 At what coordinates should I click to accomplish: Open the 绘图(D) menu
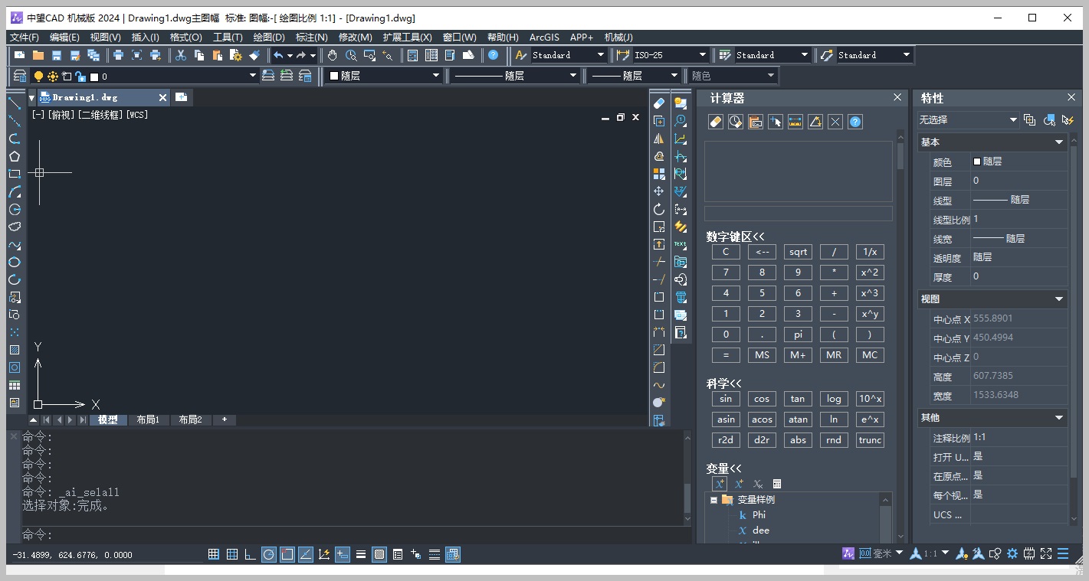click(268, 37)
